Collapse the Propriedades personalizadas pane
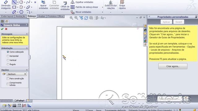Screen dimensions: 198x111 tap(149, 16)
